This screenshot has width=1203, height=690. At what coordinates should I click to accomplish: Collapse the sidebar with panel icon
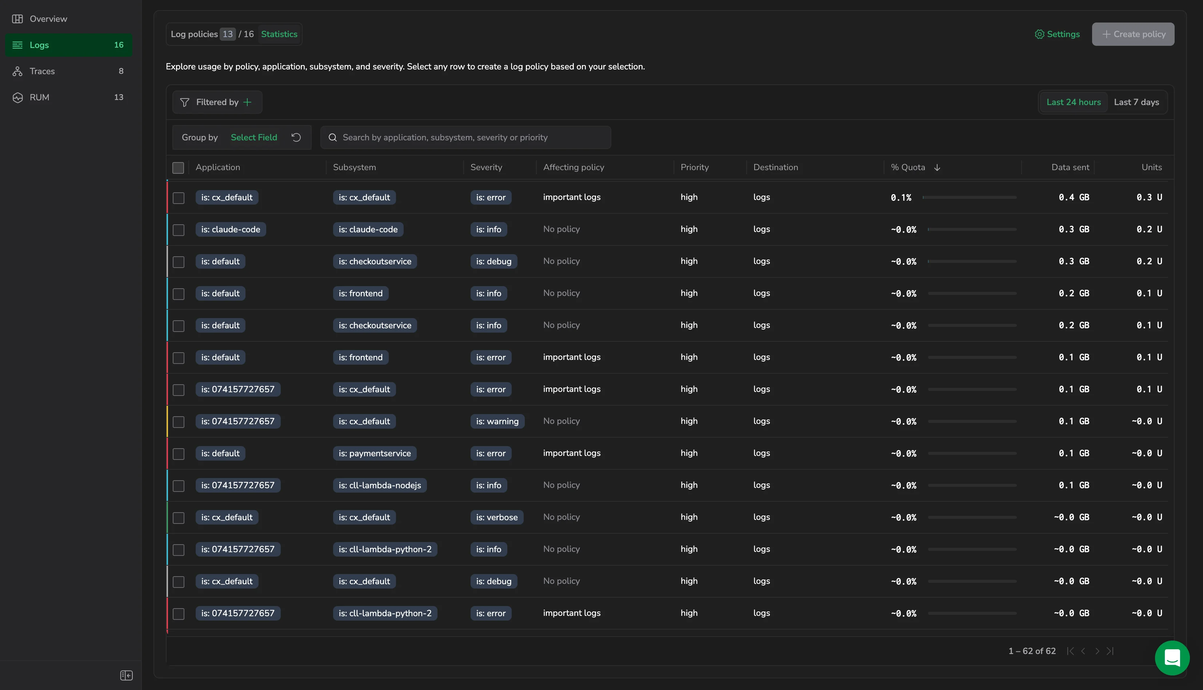point(126,675)
